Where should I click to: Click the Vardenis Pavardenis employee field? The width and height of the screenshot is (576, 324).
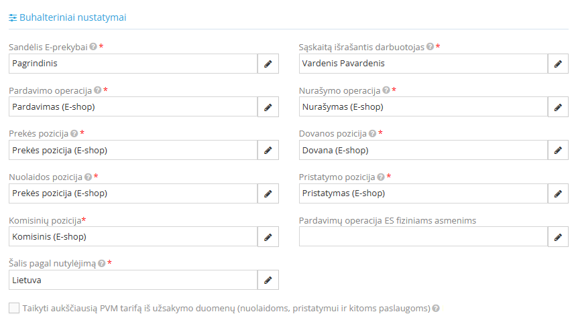coord(423,64)
